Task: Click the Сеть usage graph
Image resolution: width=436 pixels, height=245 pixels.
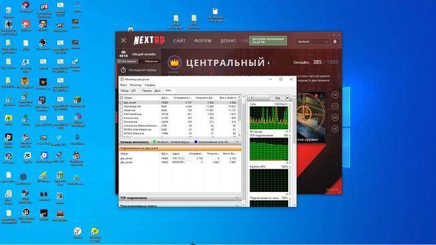Action: pos(268,118)
